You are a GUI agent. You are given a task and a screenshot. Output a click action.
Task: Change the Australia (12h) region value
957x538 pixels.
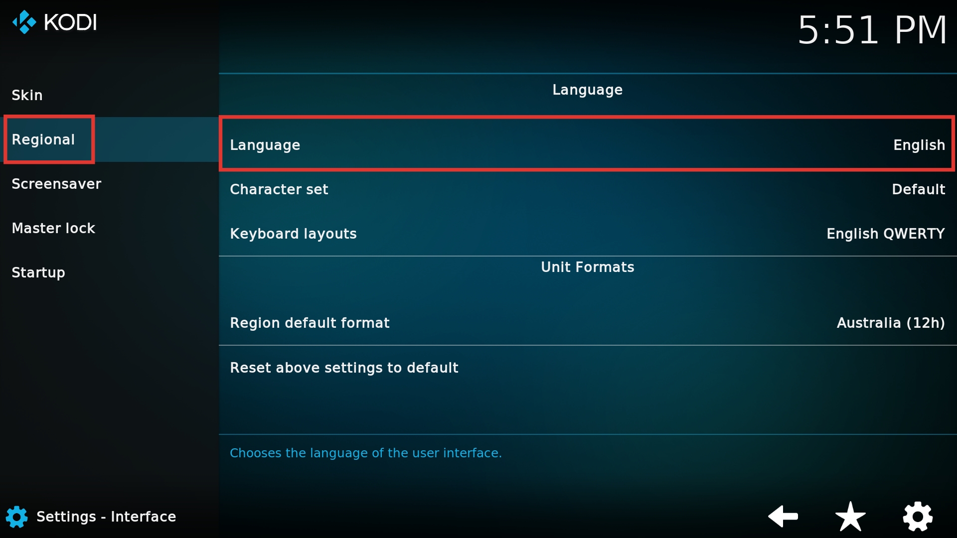[891, 323]
